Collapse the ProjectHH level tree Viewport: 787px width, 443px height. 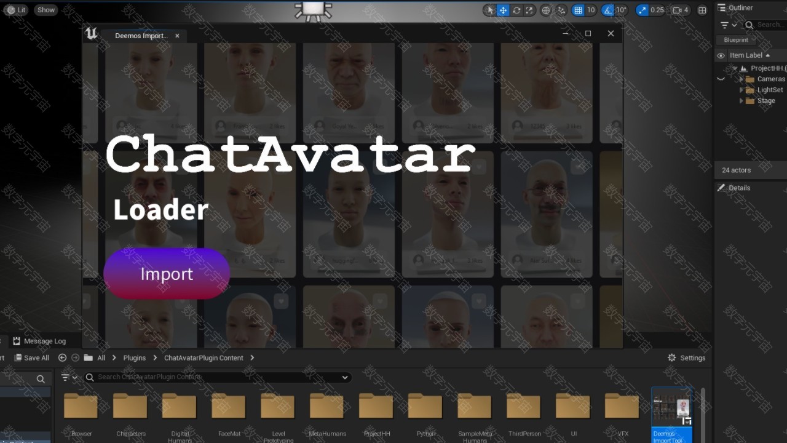tap(735, 68)
